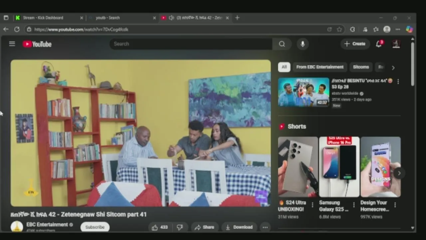Open browser favorites list icon
426x240 pixels.
click(x=376, y=29)
